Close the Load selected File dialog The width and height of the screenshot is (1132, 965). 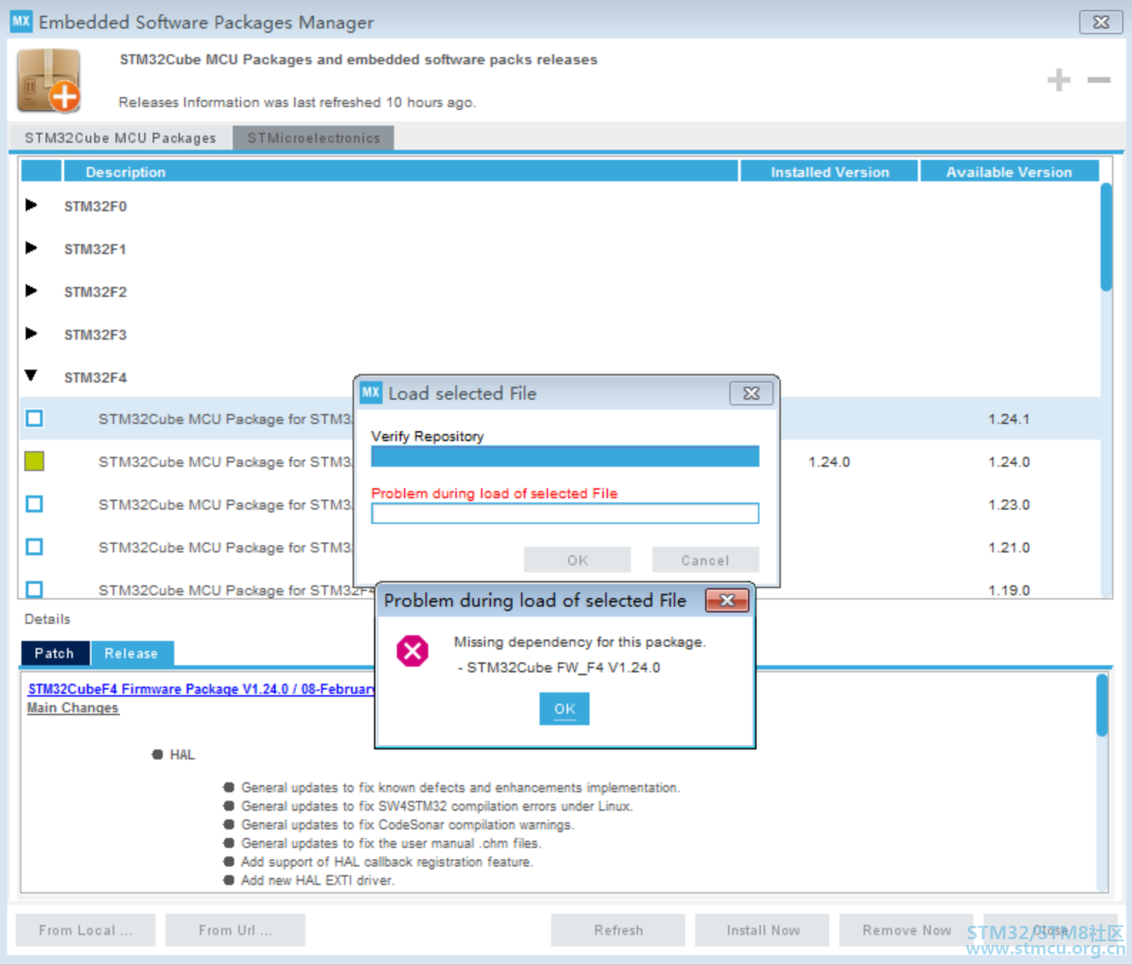click(x=751, y=393)
